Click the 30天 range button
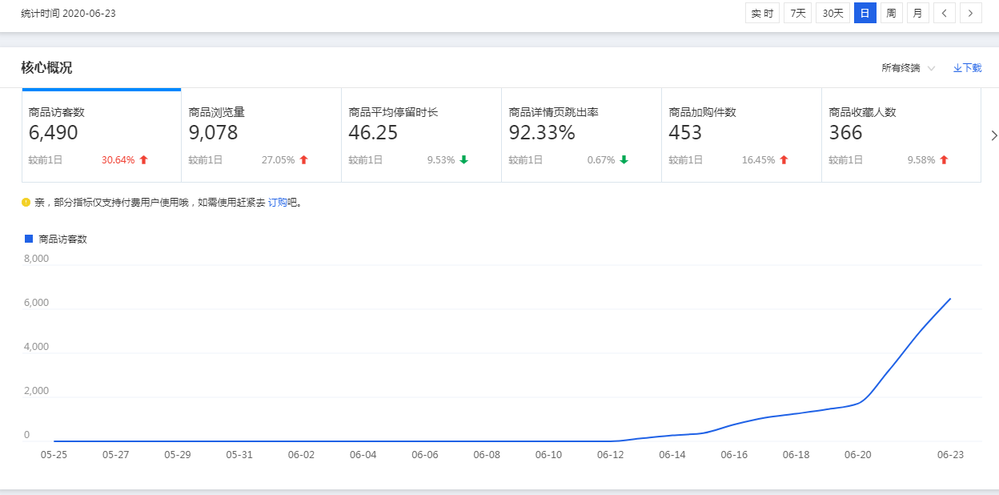The image size is (999, 495). 832,13
